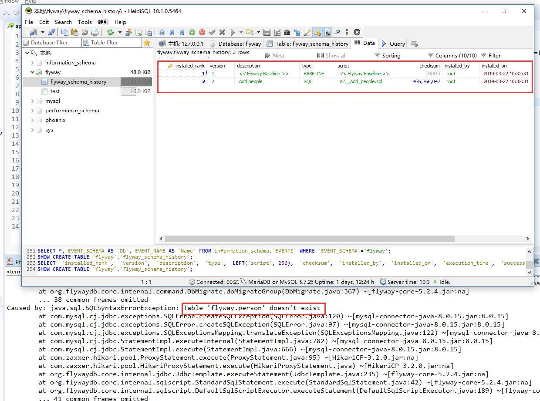The width and height of the screenshot is (540, 401).
Task: Expand the information_schema node
Action: 32,62
